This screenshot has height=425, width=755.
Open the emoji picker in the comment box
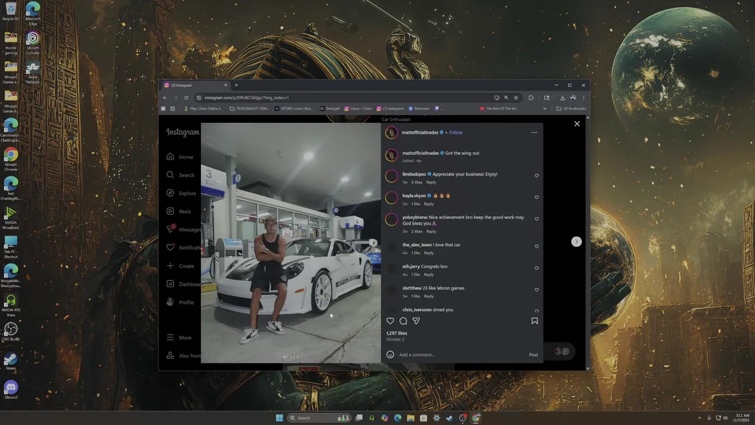[x=390, y=355]
